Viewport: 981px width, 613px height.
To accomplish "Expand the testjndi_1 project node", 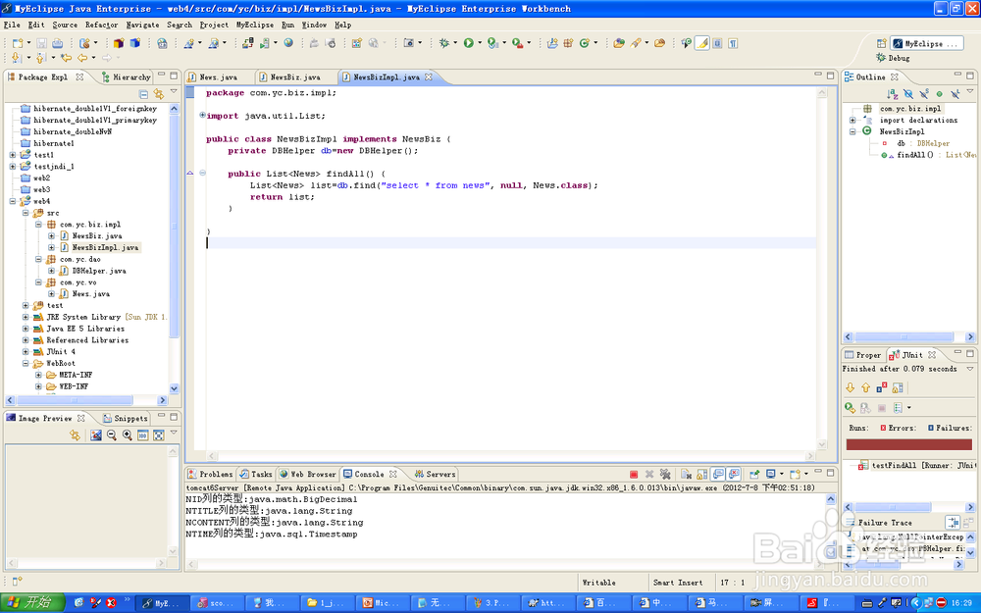I will pos(13,167).
